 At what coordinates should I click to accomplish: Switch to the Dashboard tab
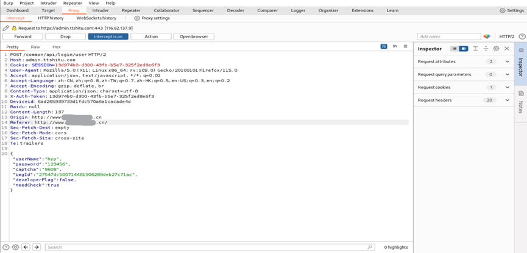(x=18, y=10)
